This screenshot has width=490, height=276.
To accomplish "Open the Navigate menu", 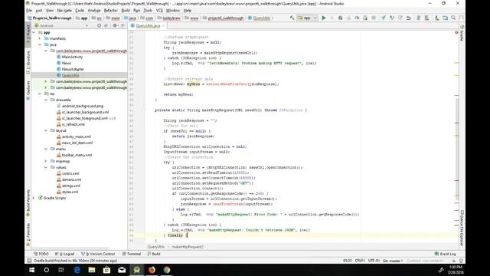I will (64, 10).
